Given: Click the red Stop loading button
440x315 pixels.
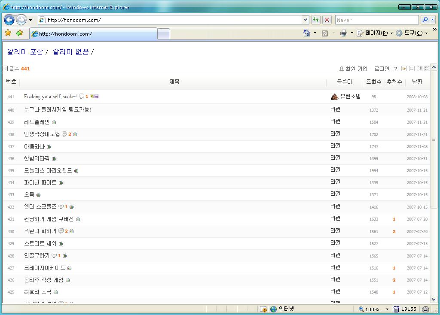Looking at the screenshot, I should coord(327,20).
